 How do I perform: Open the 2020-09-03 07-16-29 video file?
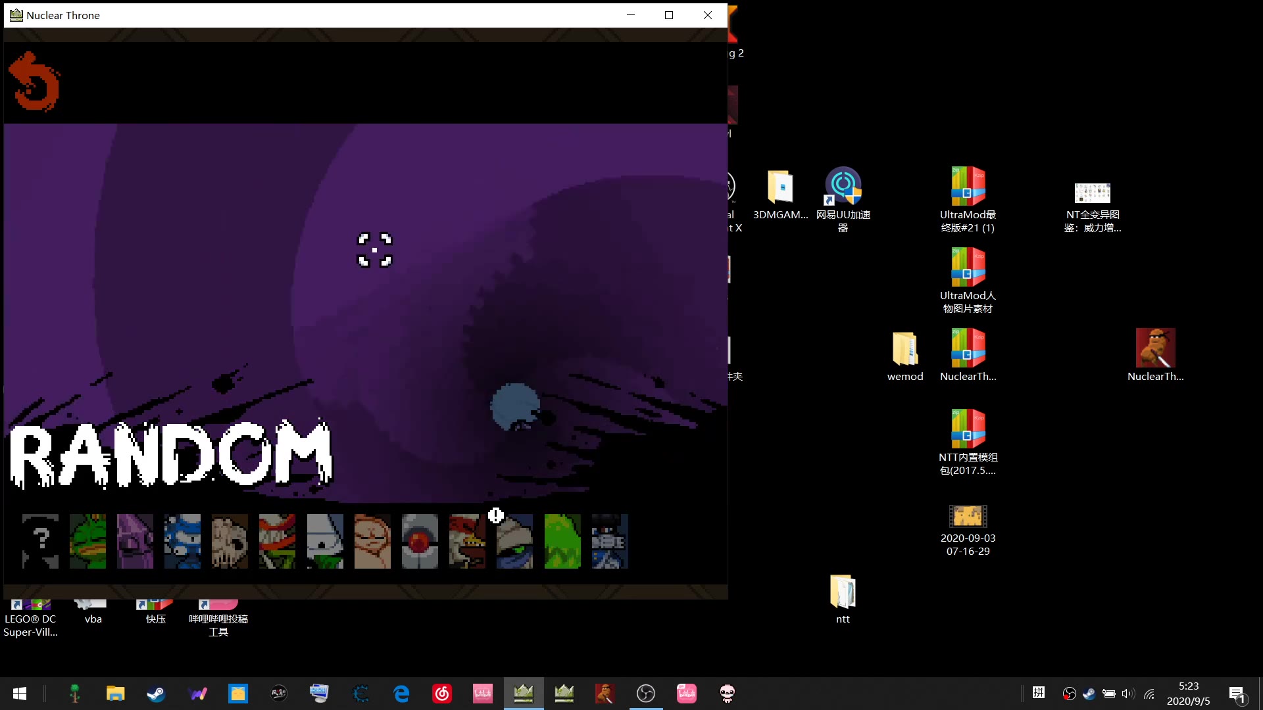(x=968, y=517)
